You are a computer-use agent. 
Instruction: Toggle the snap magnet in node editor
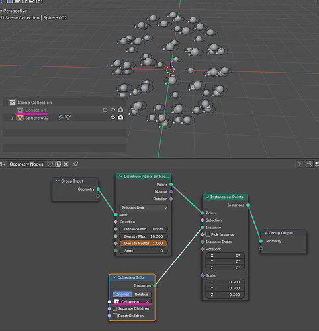pyautogui.click(x=310, y=164)
